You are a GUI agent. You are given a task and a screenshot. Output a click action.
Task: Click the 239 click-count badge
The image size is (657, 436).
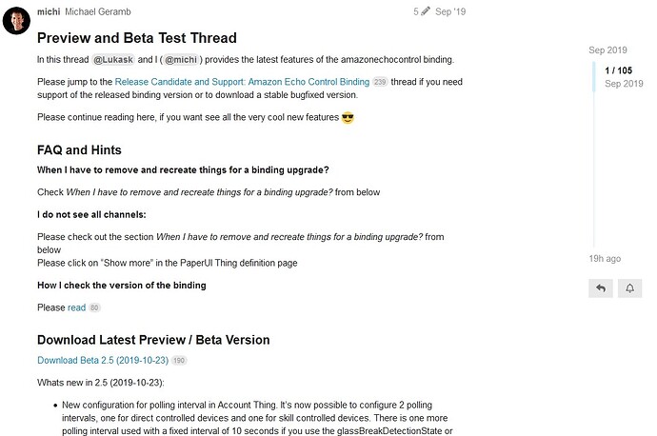click(x=381, y=82)
